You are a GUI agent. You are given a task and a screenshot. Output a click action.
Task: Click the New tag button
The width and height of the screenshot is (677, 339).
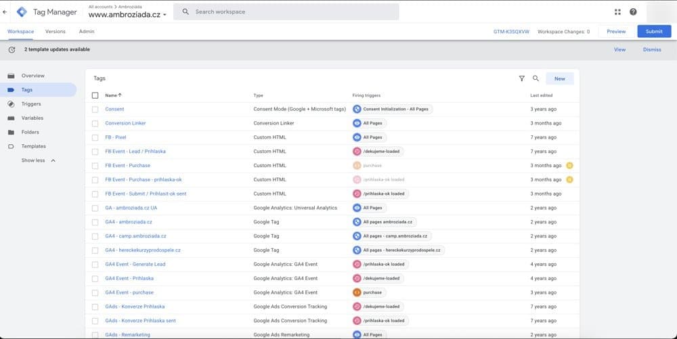(x=560, y=78)
